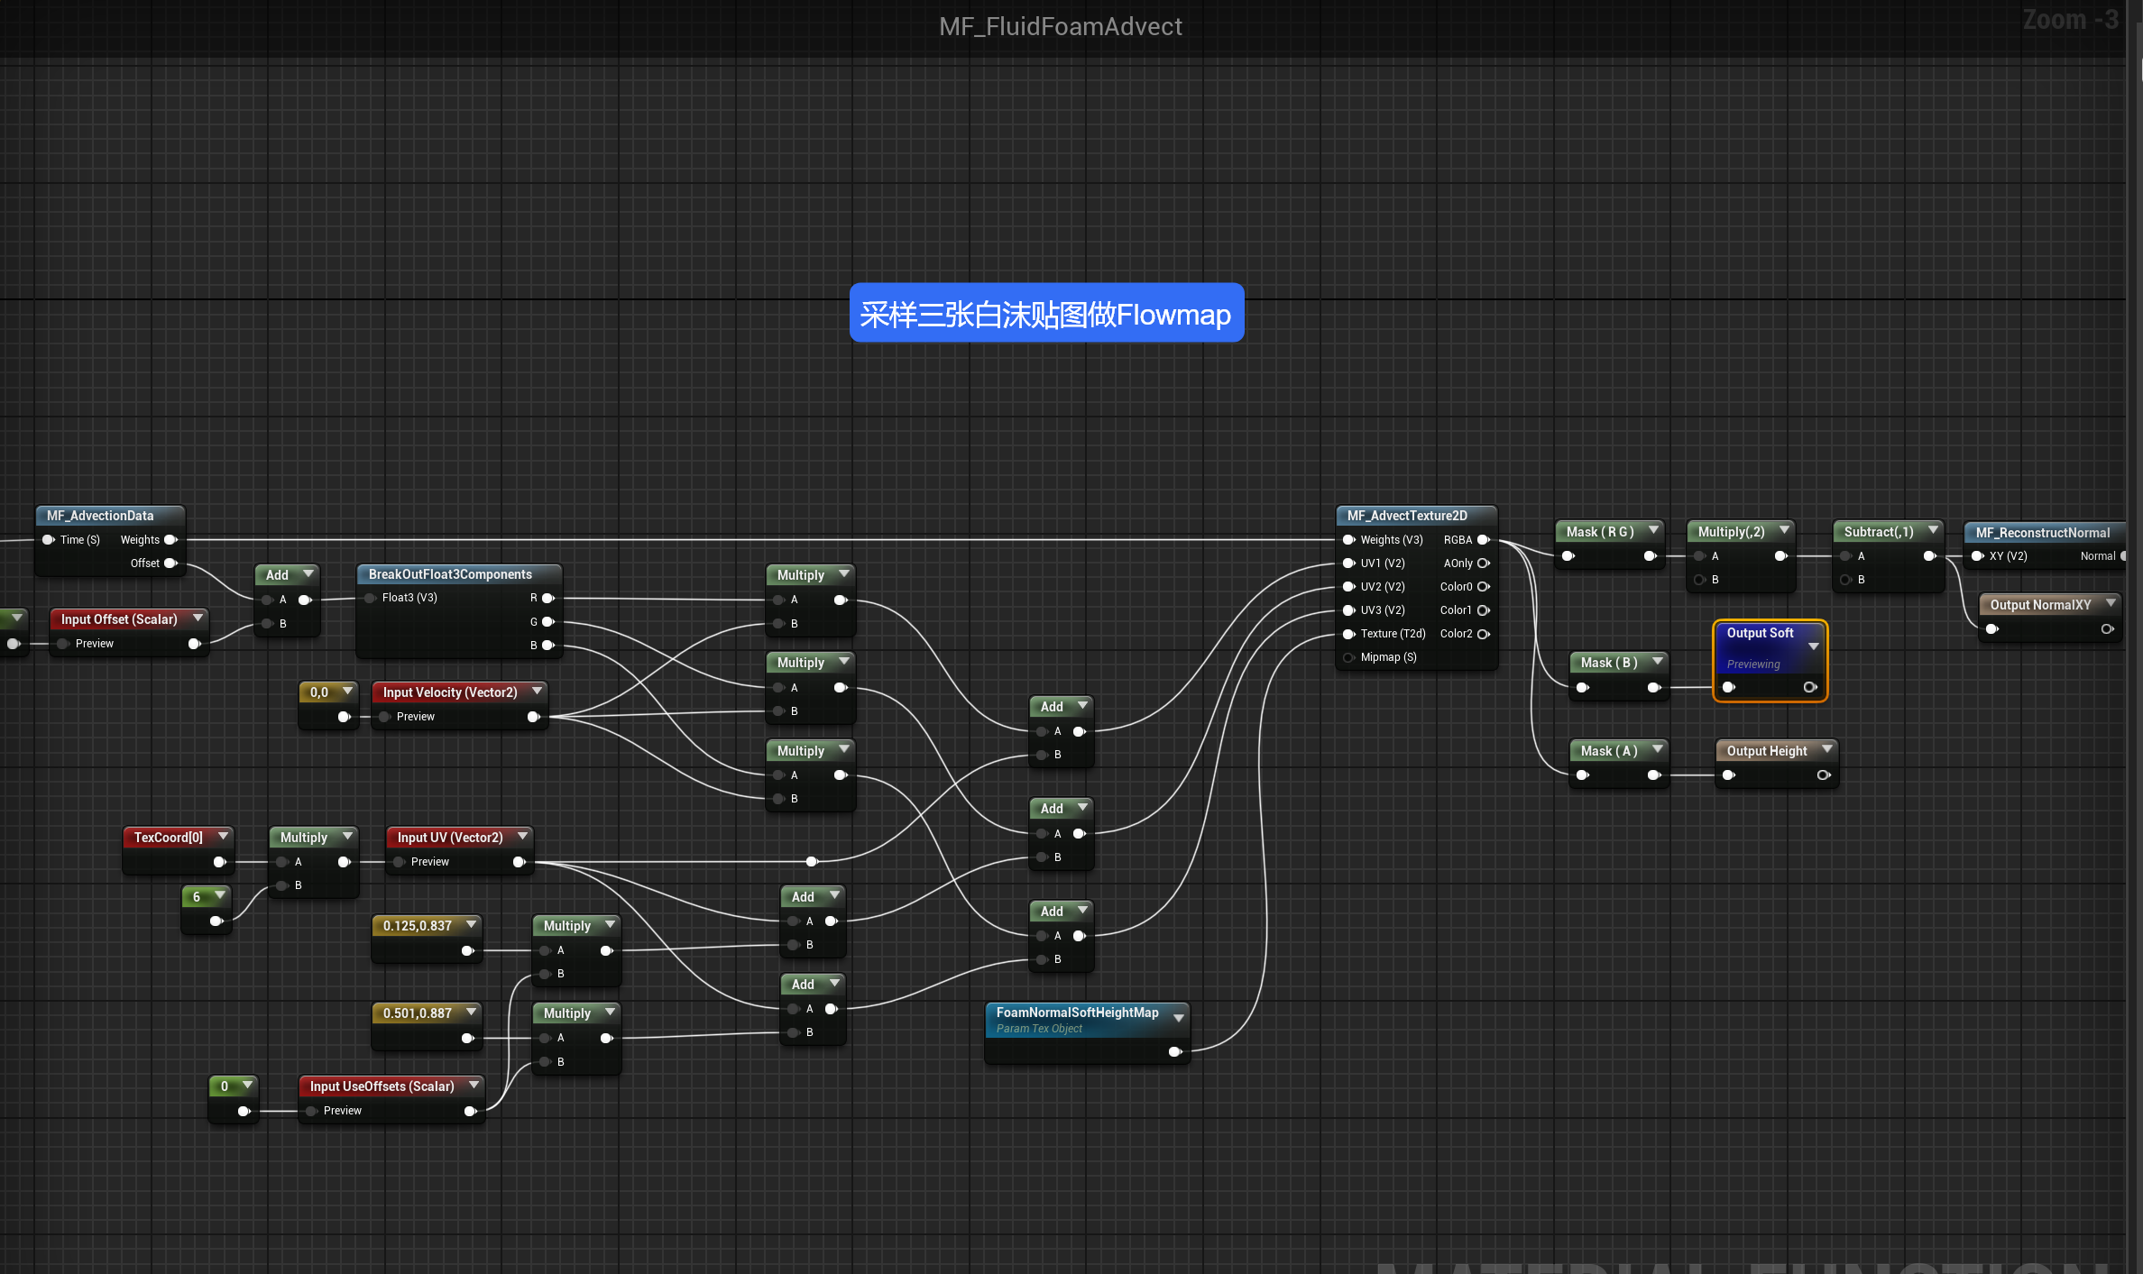The width and height of the screenshot is (2143, 1274).
Task: Click the reroute node on Input UV wire
Action: [812, 862]
